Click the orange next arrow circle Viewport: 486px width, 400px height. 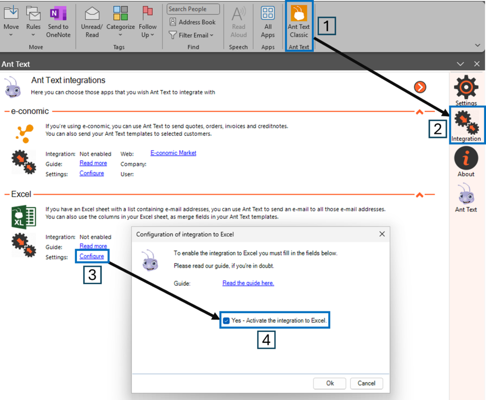(x=420, y=87)
